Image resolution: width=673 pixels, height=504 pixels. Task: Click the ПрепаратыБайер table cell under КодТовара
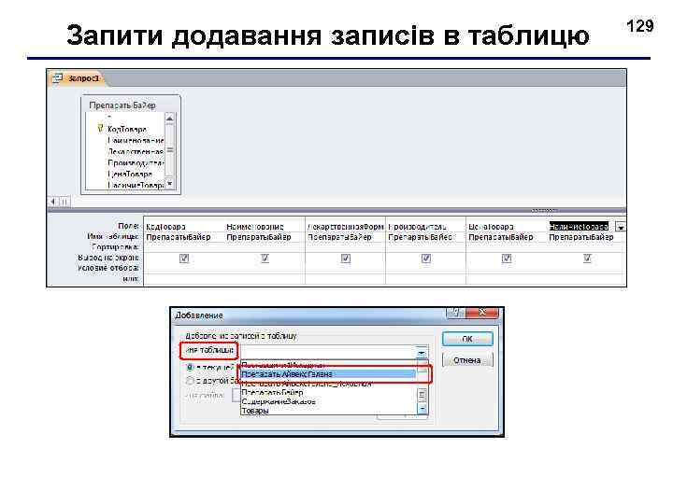[184, 237]
